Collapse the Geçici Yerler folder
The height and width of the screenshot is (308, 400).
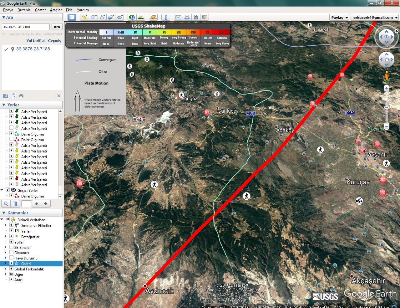click(x=2, y=190)
